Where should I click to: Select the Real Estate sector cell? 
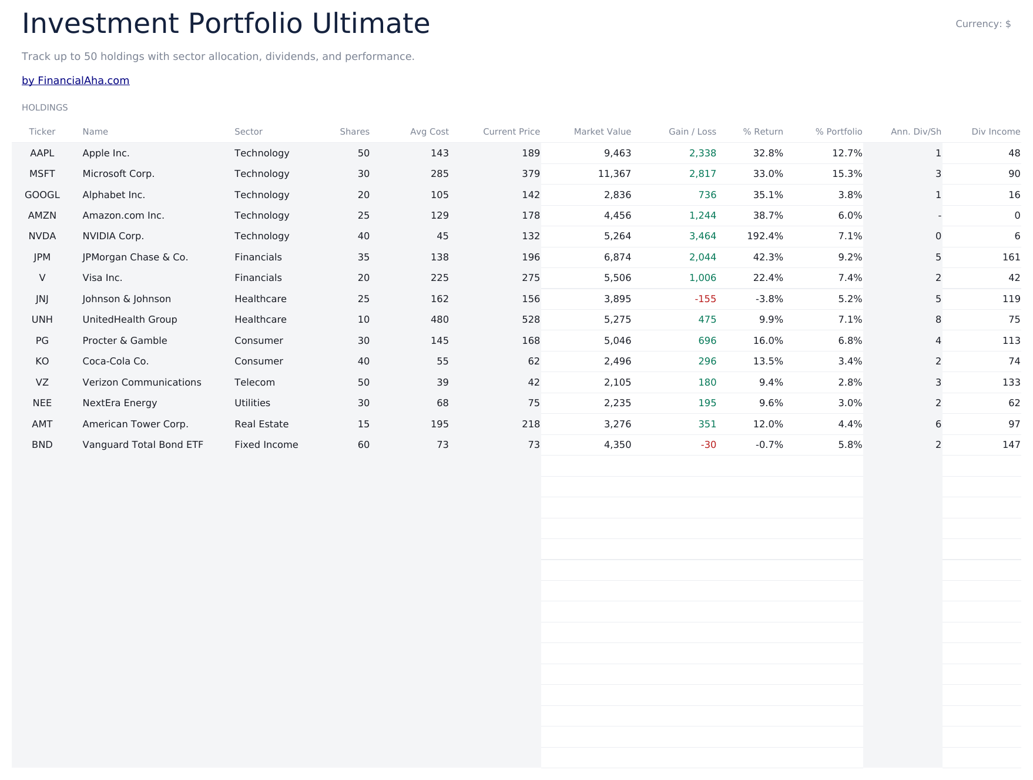point(261,424)
